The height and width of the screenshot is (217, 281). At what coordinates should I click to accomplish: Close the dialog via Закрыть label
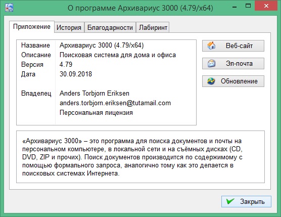252,202
